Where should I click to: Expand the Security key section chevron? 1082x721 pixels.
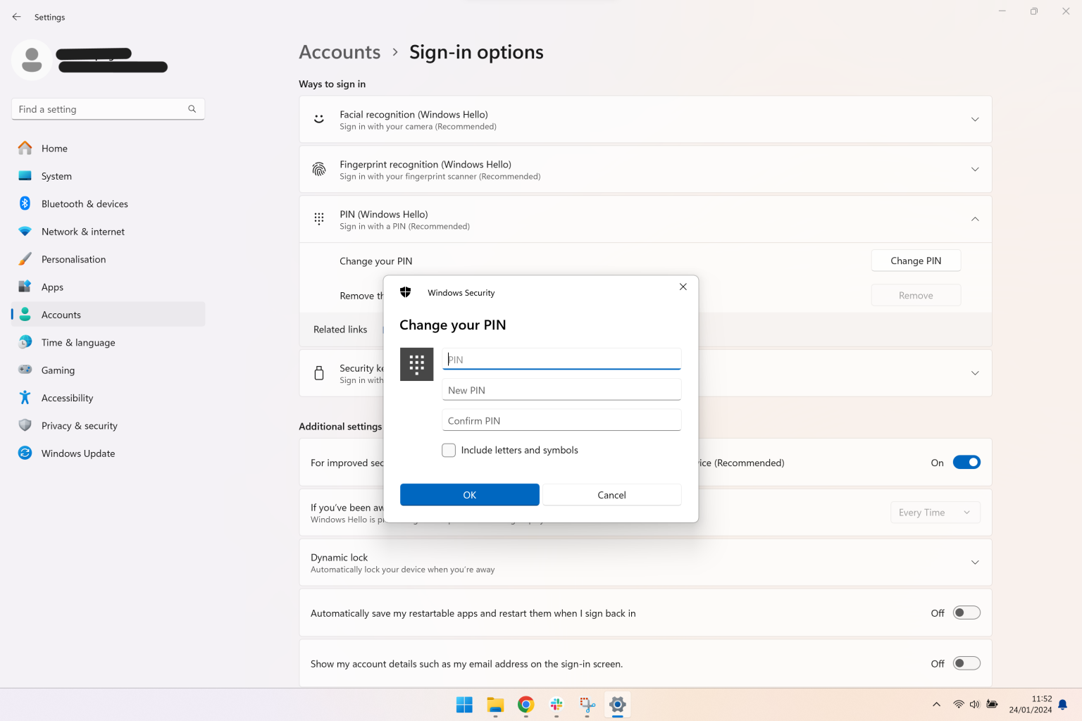click(x=975, y=373)
